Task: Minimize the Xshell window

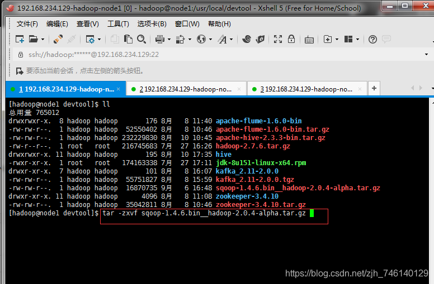Action: pyautogui.click(x=390, y=6)
